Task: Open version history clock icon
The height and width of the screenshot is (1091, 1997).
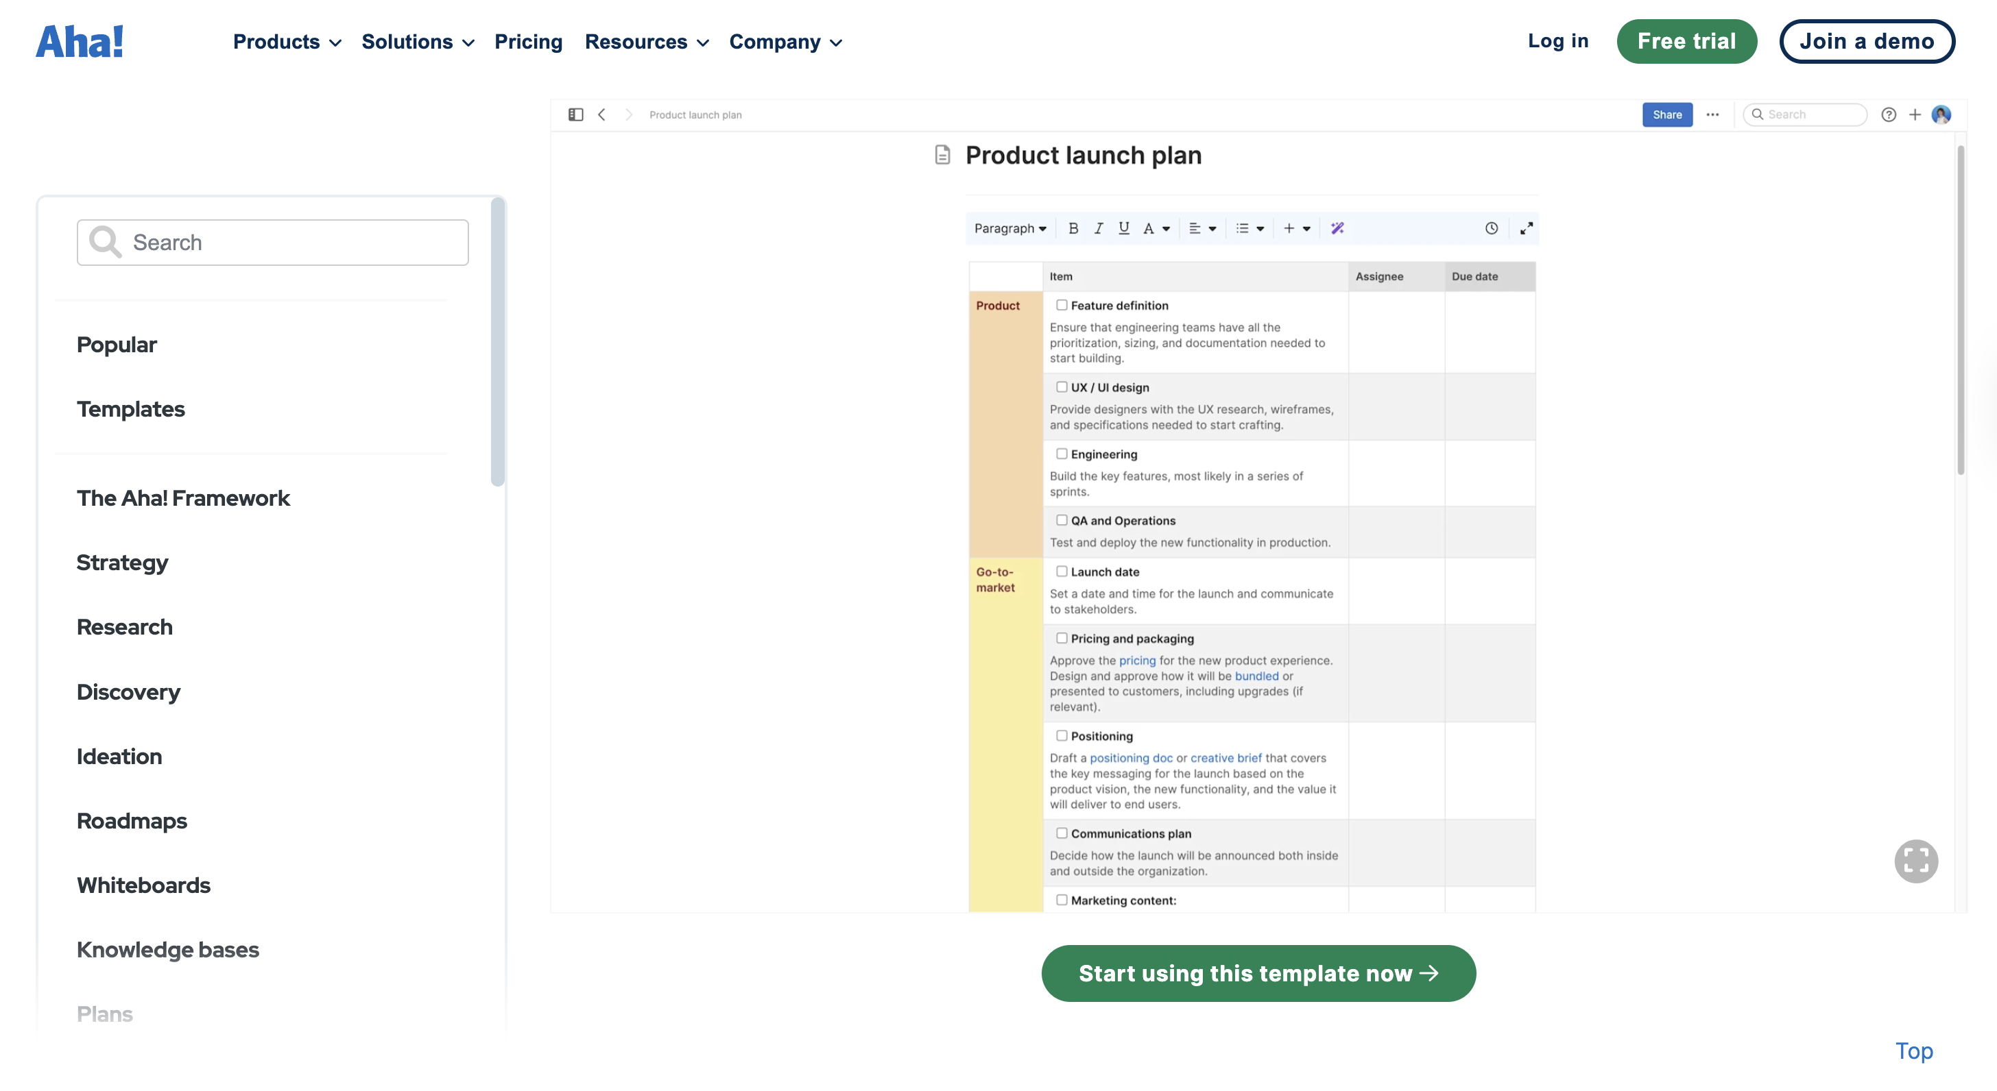Action: click(x=1492, y=228)
